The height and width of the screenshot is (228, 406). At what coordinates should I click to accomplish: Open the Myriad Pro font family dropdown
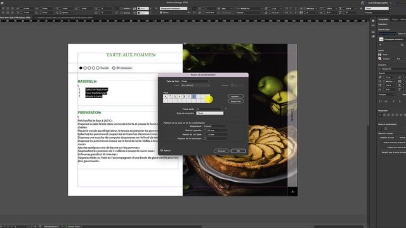250,8
